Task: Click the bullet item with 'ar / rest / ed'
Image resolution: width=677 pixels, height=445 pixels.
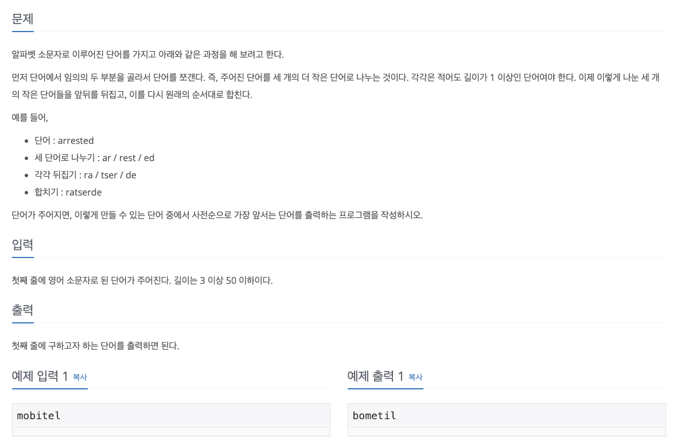Action: 94,158
